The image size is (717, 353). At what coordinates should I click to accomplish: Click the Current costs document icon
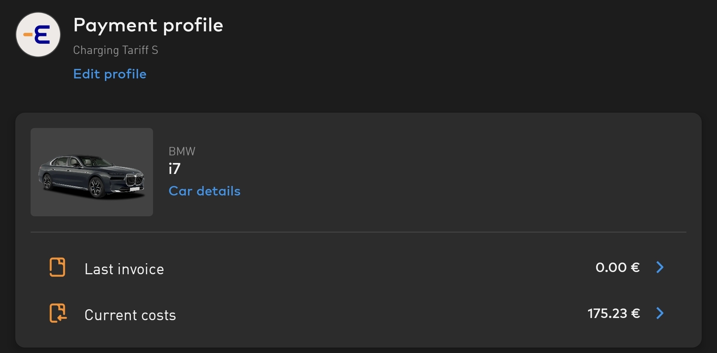(58, 313)
